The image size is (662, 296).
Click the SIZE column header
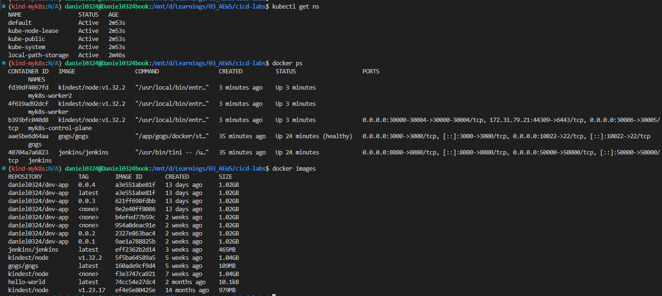pyautogui.click(x=225, y=177)
